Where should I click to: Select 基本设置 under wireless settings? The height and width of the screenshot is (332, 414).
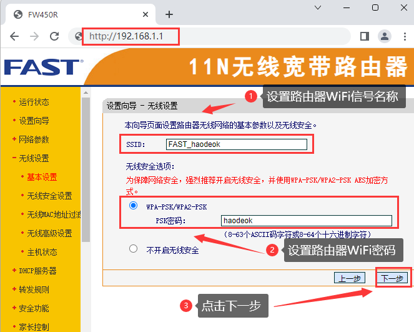[x=42, y=177]
